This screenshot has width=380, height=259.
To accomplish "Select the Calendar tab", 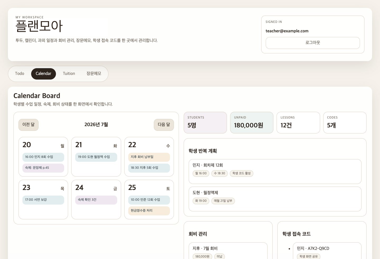I will tap(44, 74).
